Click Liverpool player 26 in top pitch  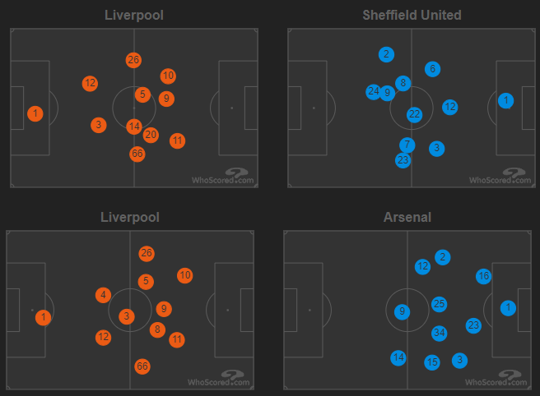[x=133, y=60]
